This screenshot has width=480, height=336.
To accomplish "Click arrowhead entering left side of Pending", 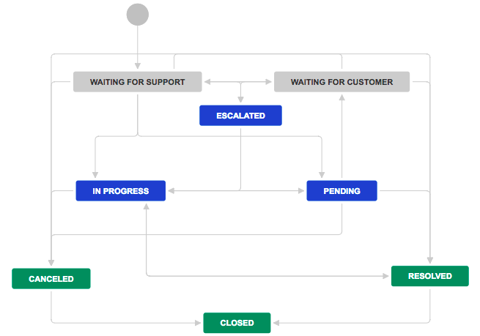I will coord(303,191).
